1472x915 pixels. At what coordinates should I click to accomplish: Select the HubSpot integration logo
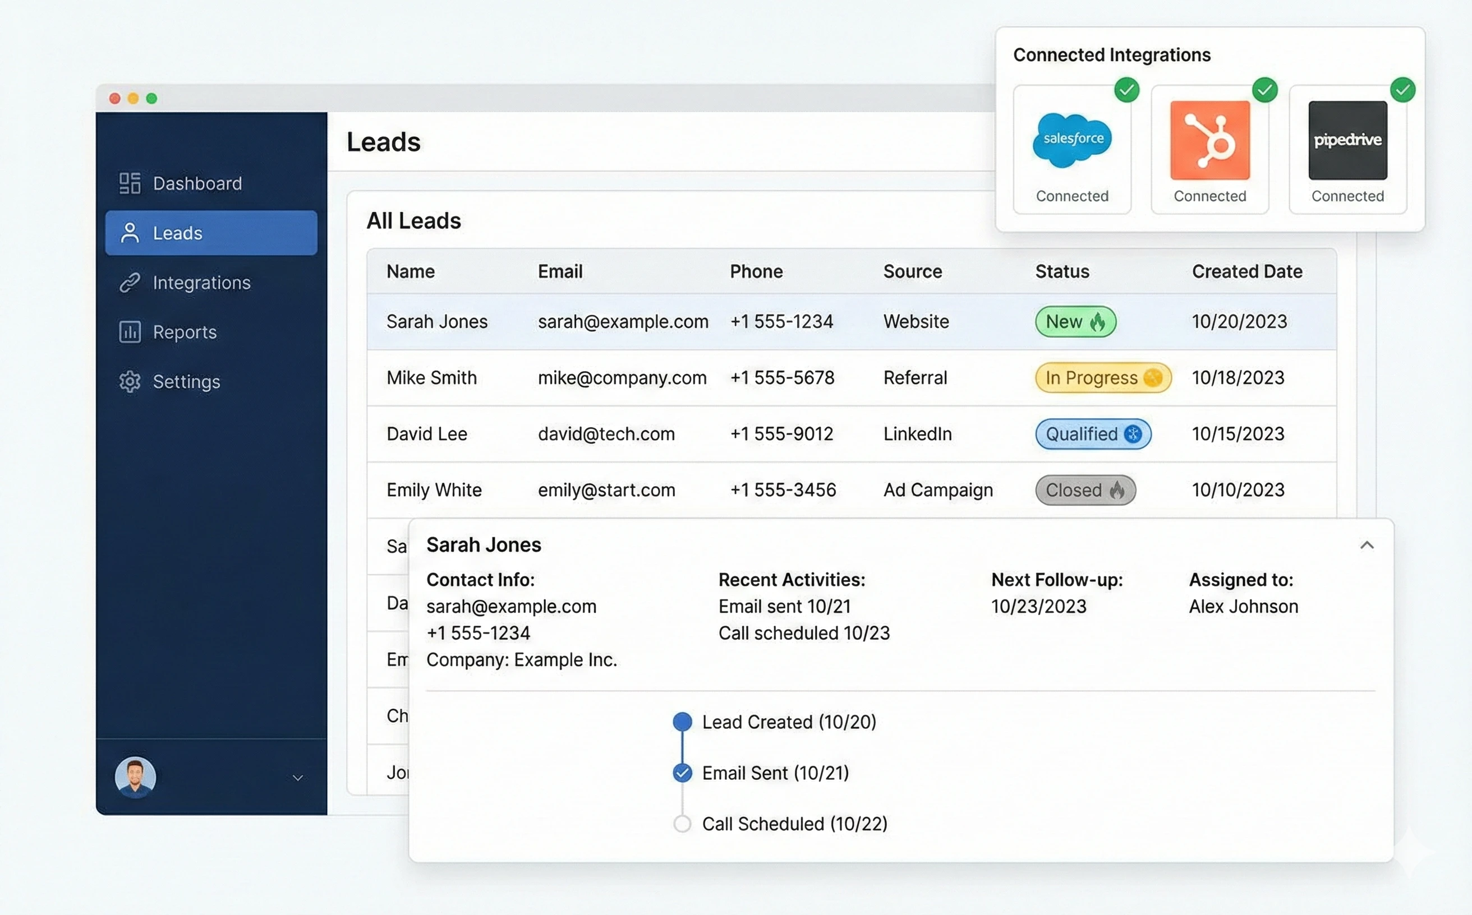[1209, 139]
